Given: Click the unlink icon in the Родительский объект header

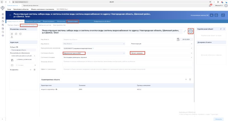Looking at the screenshot, I should pyautogui.click(x=224, y=29).
